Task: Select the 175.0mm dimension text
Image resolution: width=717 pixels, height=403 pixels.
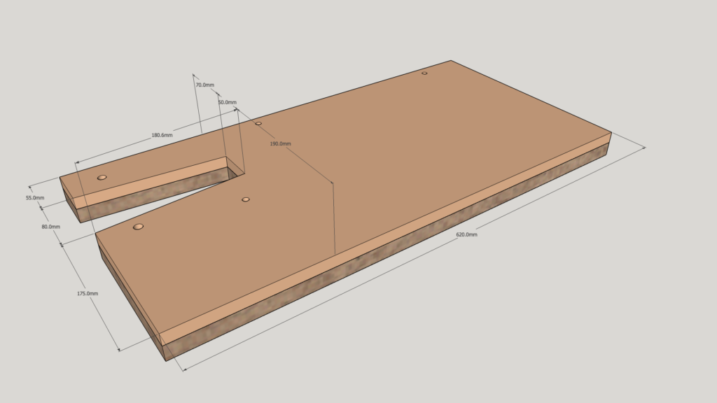Action: (88, 293)
